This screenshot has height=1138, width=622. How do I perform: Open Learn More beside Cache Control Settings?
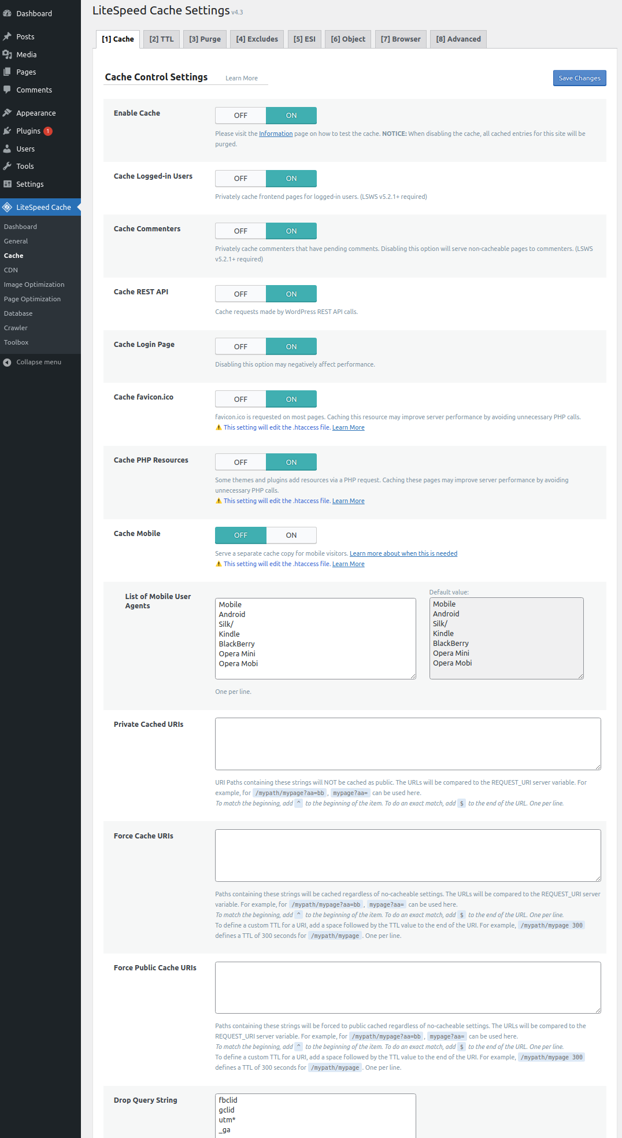point(242,79)
